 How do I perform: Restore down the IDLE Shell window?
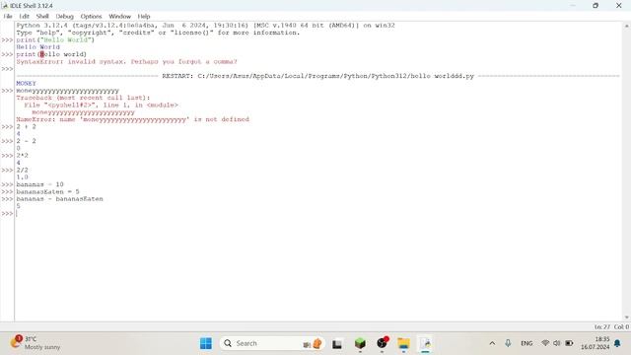(x=596, y=6)
